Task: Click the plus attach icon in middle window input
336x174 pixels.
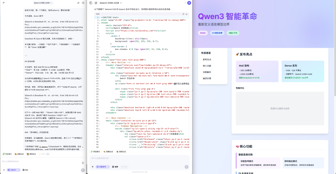Action: click(x=92, y=167)
